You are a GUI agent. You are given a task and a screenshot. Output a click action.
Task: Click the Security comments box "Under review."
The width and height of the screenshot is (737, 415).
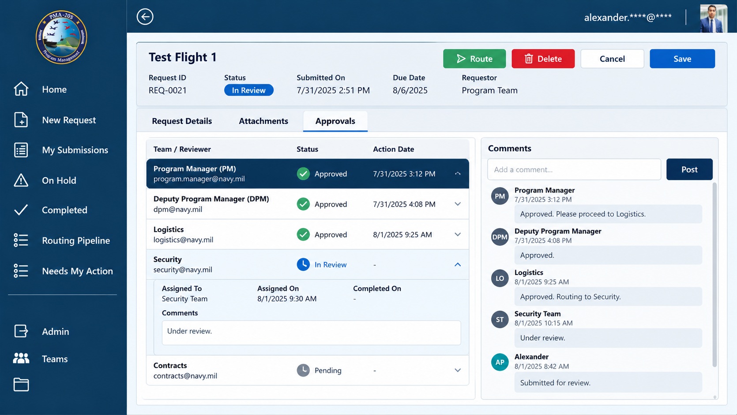311,333
